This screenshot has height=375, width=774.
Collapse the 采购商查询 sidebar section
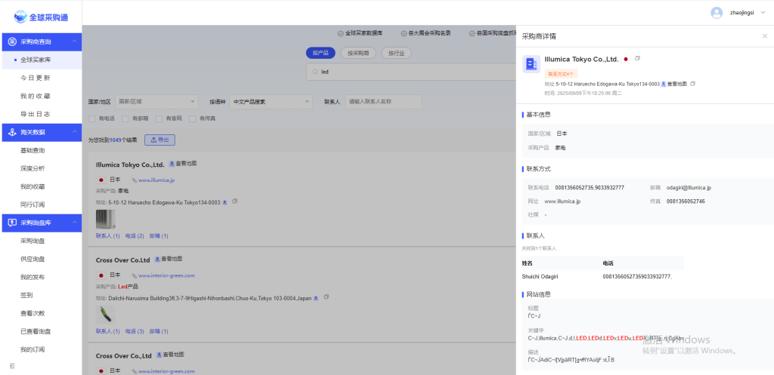tap(75, 41)
